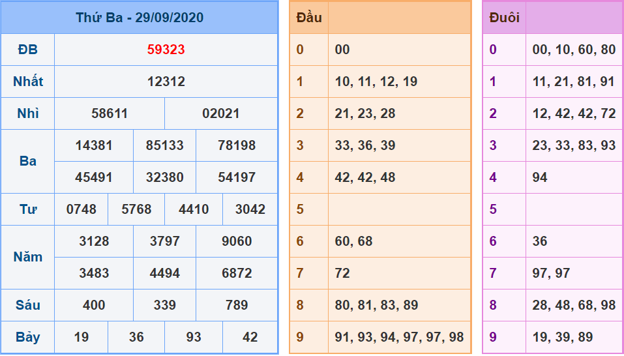Click the Đuôi row with '28, 48, 68, 98'
This screenshot has height=356, width=624.
coord(573,305)
